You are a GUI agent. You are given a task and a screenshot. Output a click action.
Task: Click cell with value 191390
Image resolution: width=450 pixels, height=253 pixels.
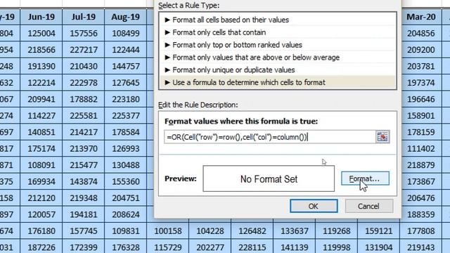[x=41, y=66]
